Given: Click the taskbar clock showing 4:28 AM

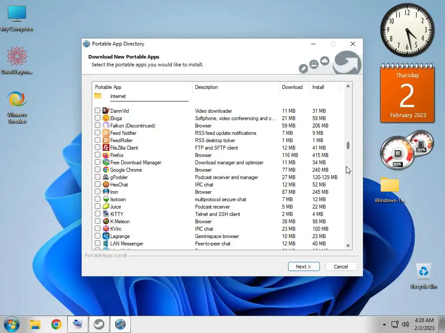Looking at the screenshot, I should click(424, 324).
